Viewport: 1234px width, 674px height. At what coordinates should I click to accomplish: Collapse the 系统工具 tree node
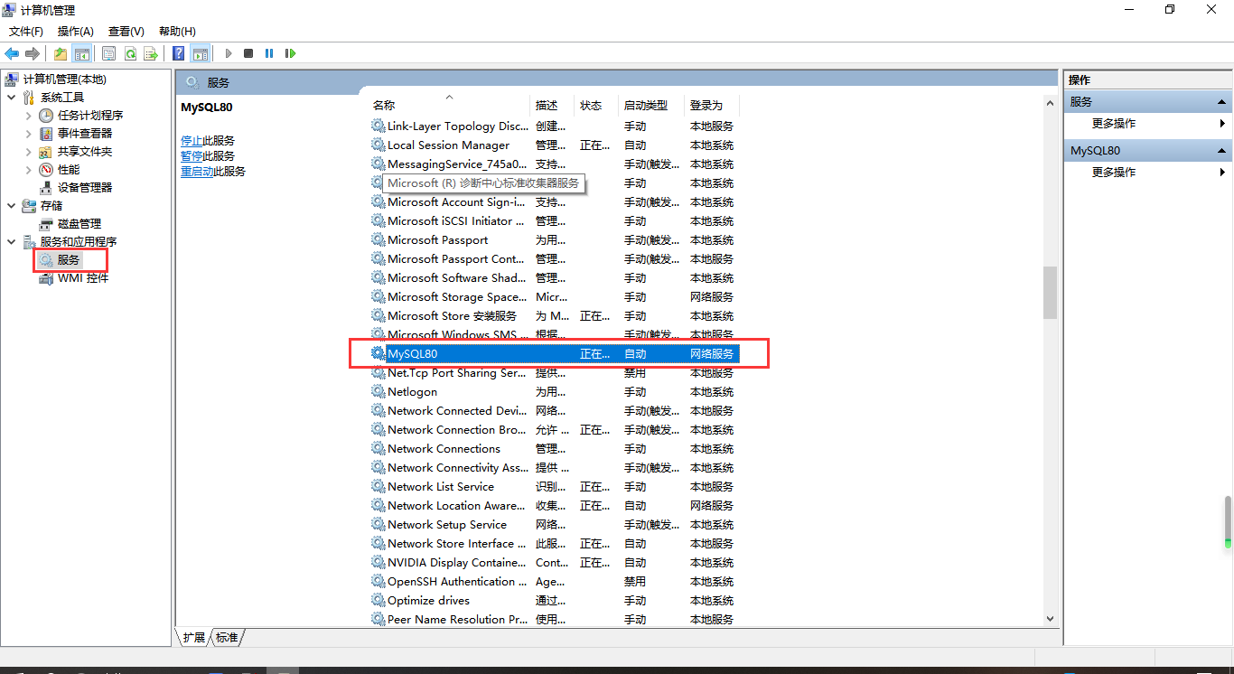[x=11, y=97]
